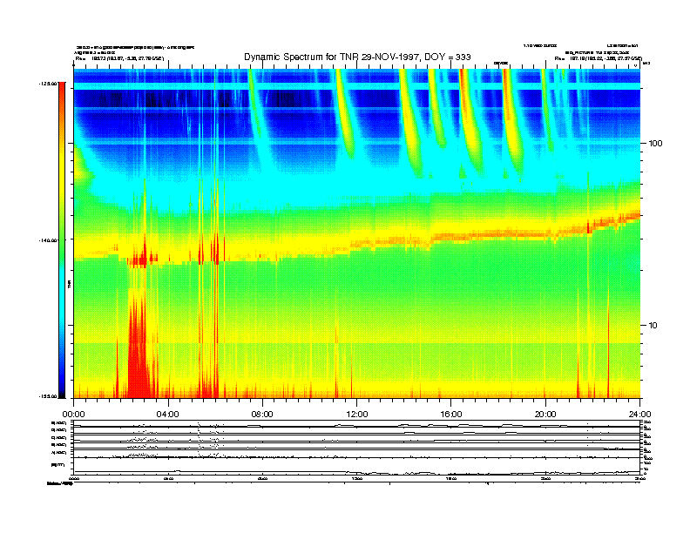Click the 'Dynamic Spectrum for TNR 29-NOV-1997' title
The image size is (690, 533).
tap(357, 57)
